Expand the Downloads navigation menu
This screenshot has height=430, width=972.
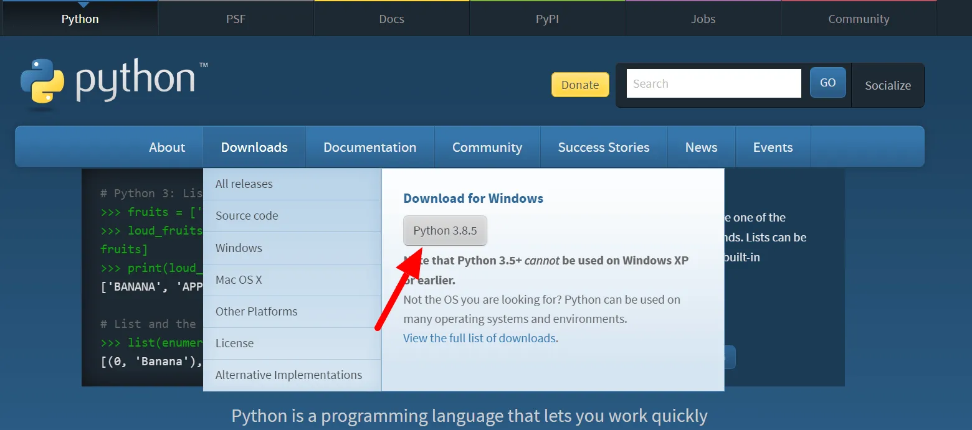tap(254, 147)
